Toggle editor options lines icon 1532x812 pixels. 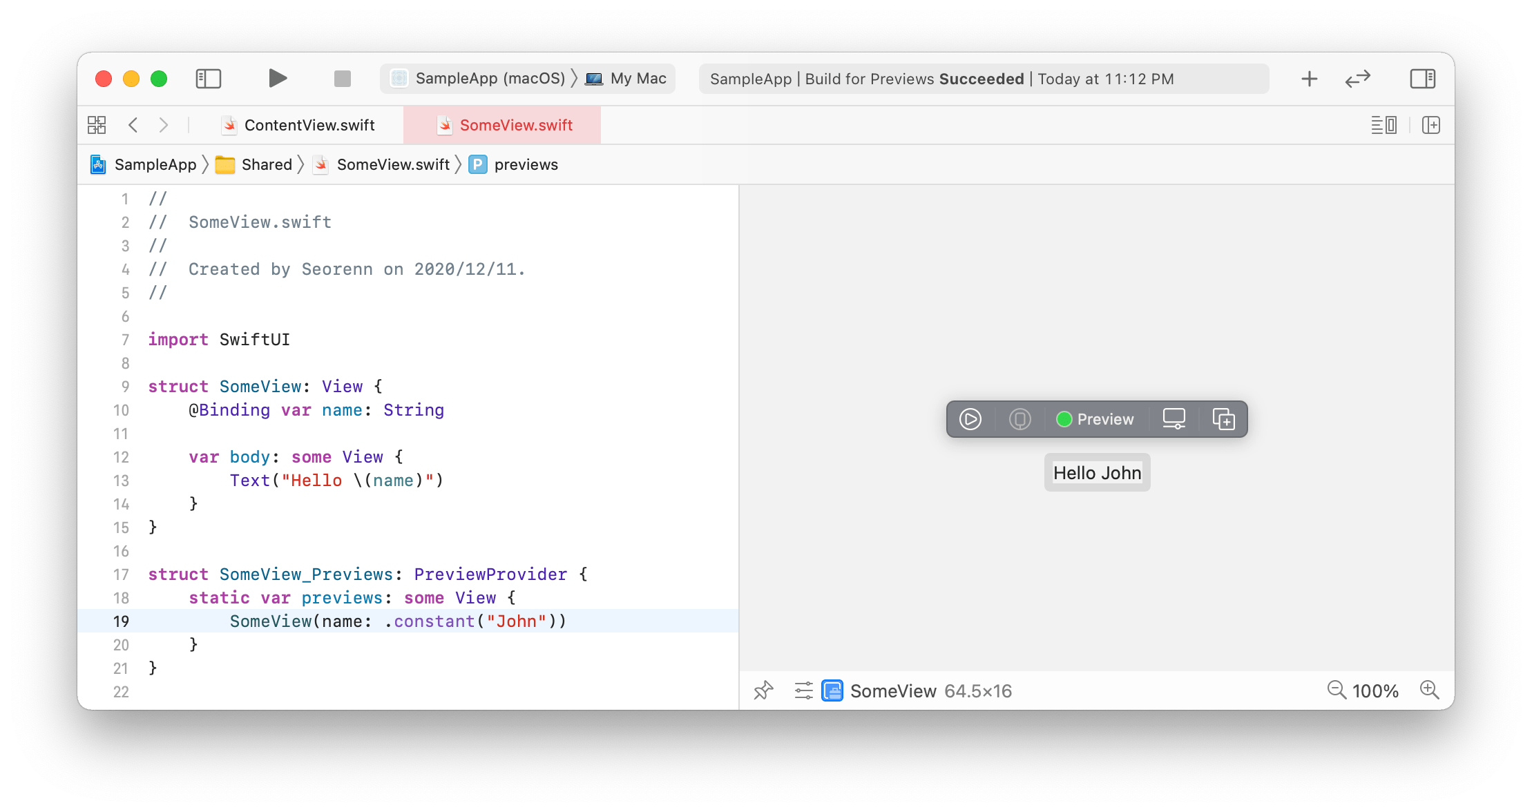(x=1383, y=125)
